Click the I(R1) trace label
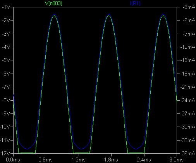This screenshot has height=163, width=196. (135, 3)
